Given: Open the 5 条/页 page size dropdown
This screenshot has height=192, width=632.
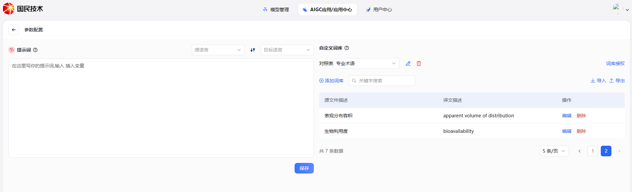Looking at the screenshot, I should click(554, 151).
